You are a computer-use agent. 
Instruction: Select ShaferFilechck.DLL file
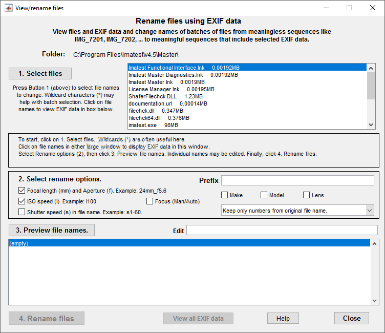pyautogui.click(x=247, y=96)
